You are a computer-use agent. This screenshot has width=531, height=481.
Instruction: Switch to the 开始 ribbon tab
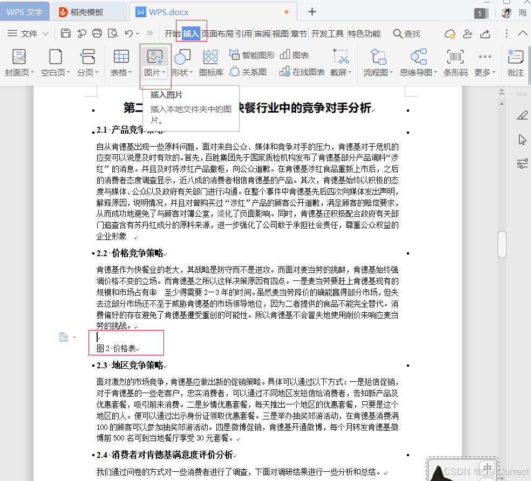[x=172, y=33]
